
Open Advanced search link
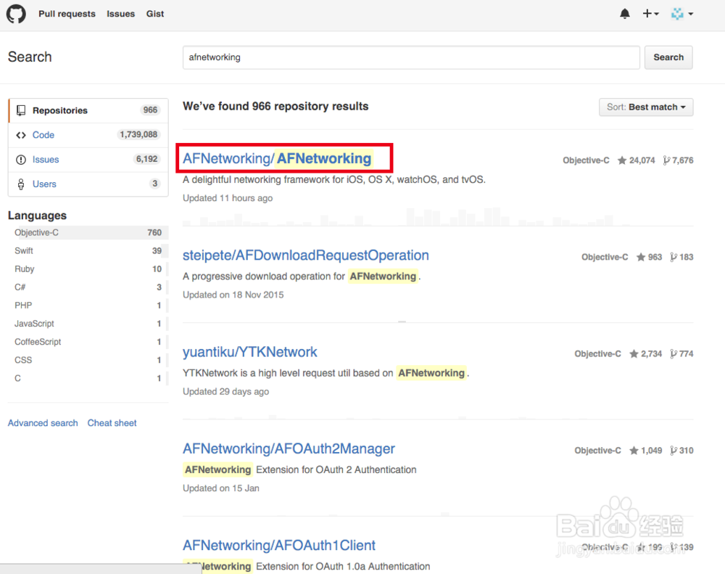point(43,423)
